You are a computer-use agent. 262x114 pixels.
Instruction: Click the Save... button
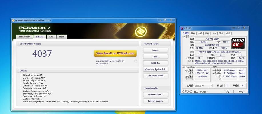(155, 56)
